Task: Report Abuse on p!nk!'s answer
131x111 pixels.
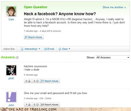Action: [x=50, y=81]
